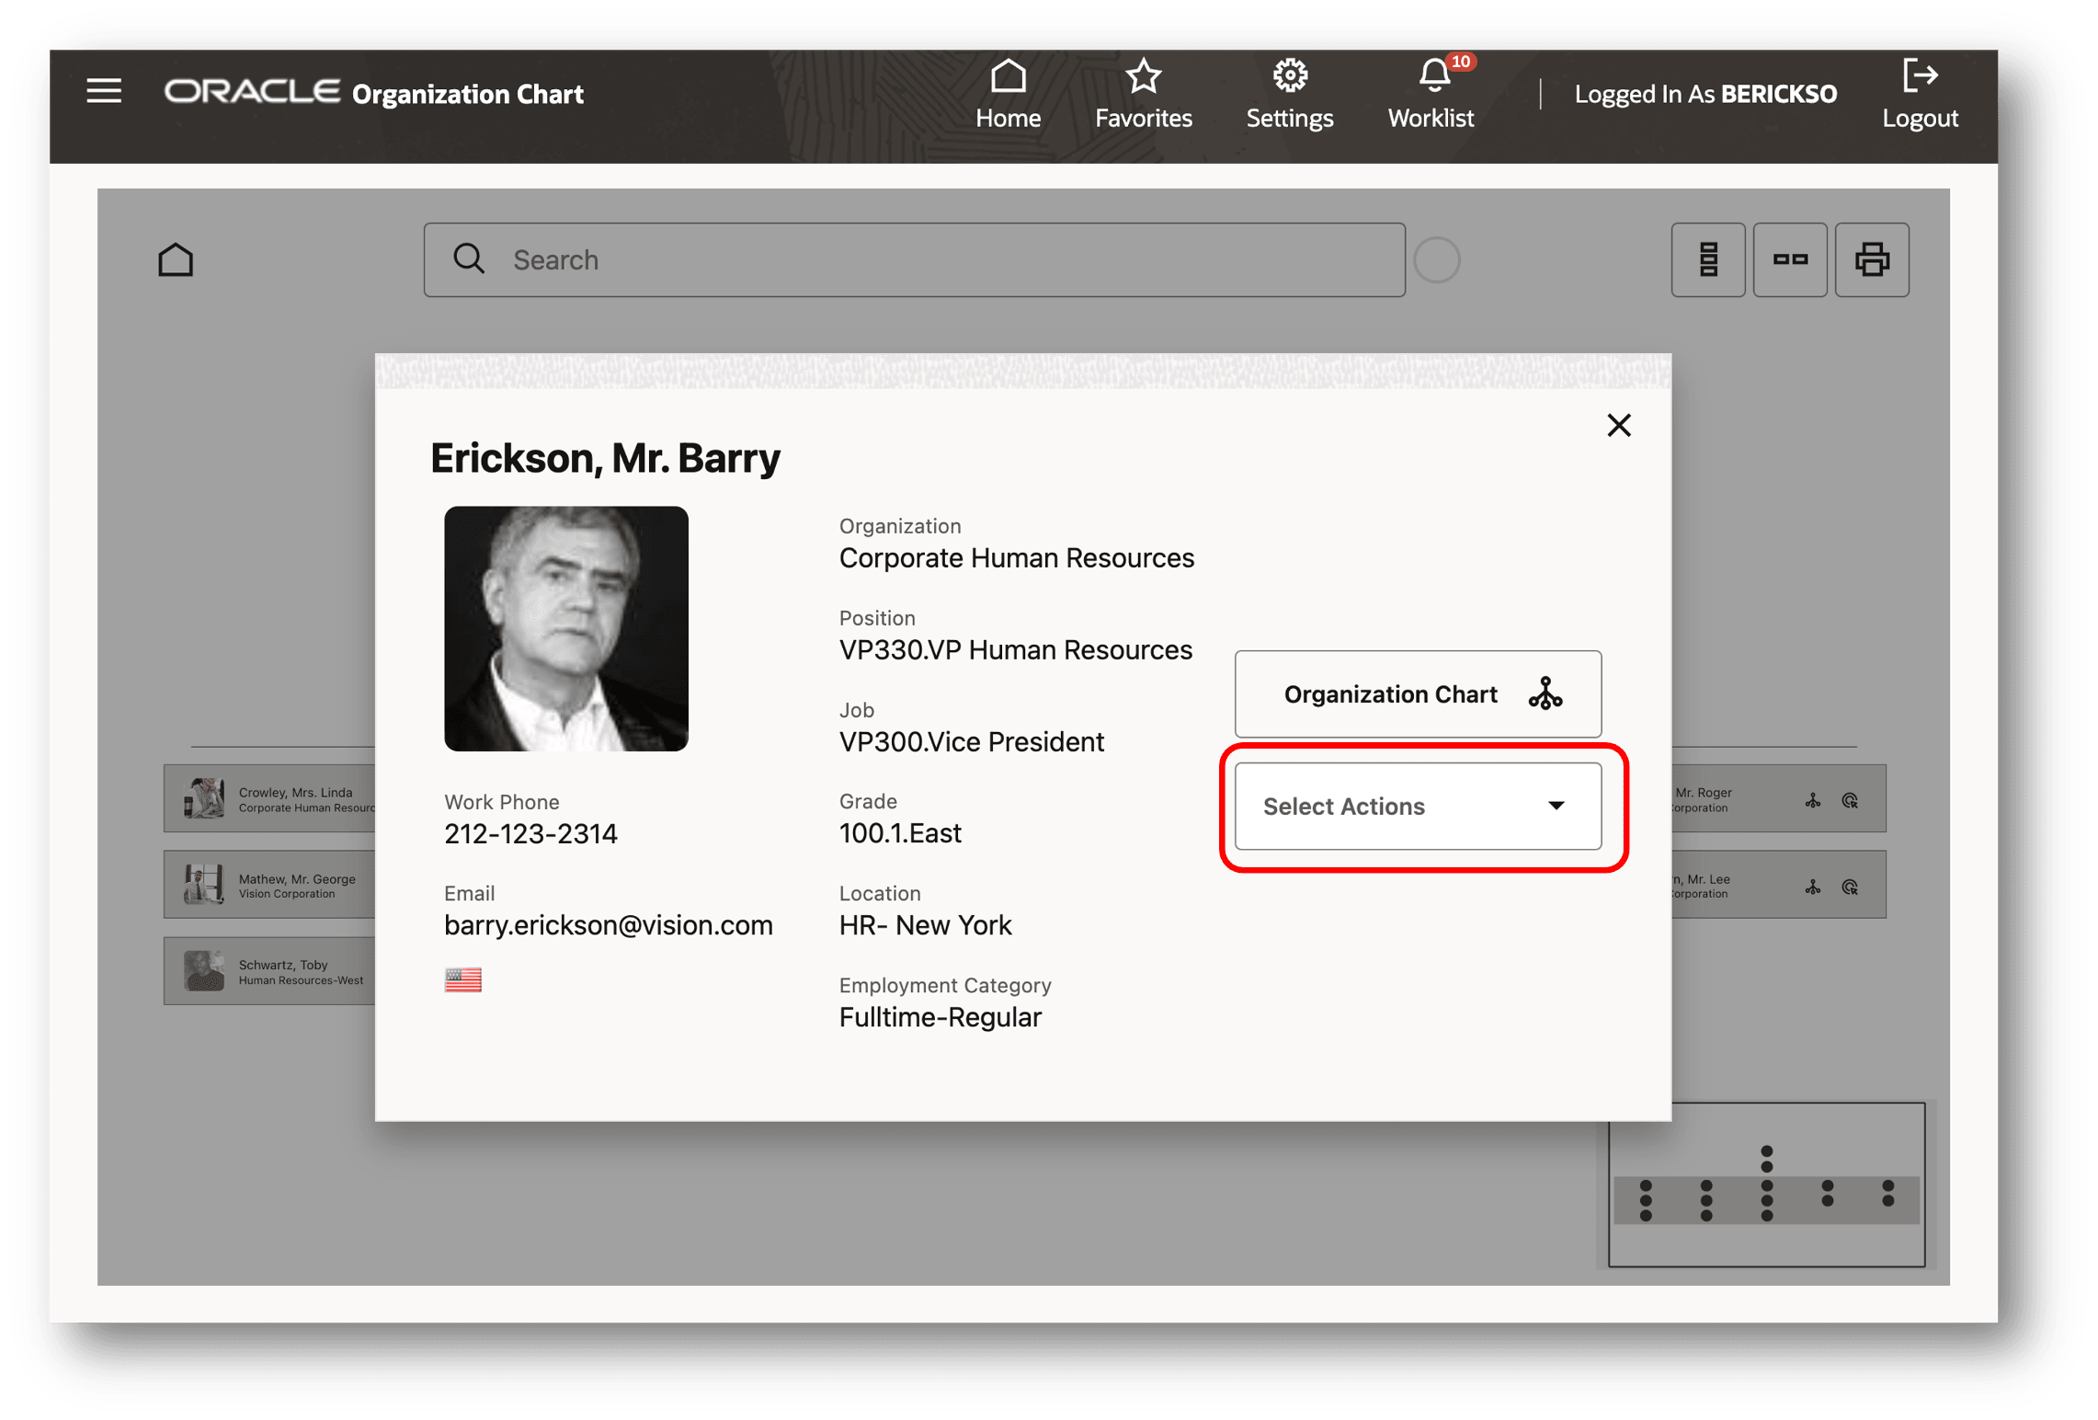Open the hamburger navigation menu
Image resolution: width=2098 pixels, height=1420 pixels.
tap(104, 91)
